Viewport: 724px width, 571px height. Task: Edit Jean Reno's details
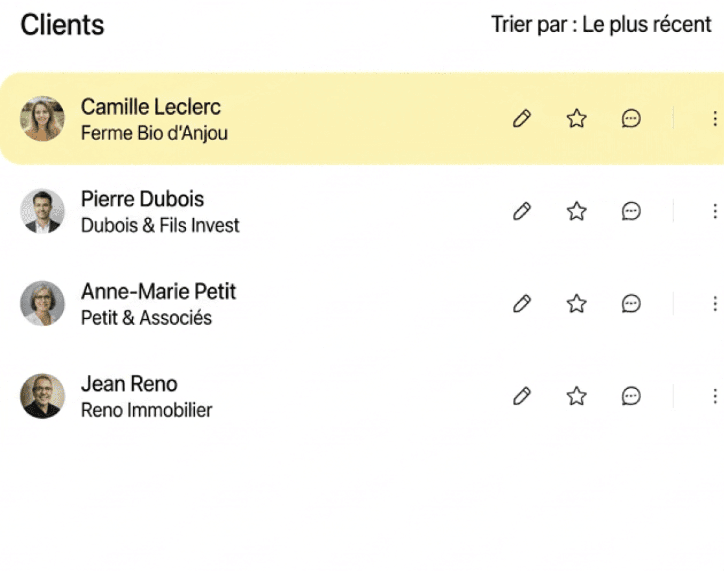[x=522, y=396]
